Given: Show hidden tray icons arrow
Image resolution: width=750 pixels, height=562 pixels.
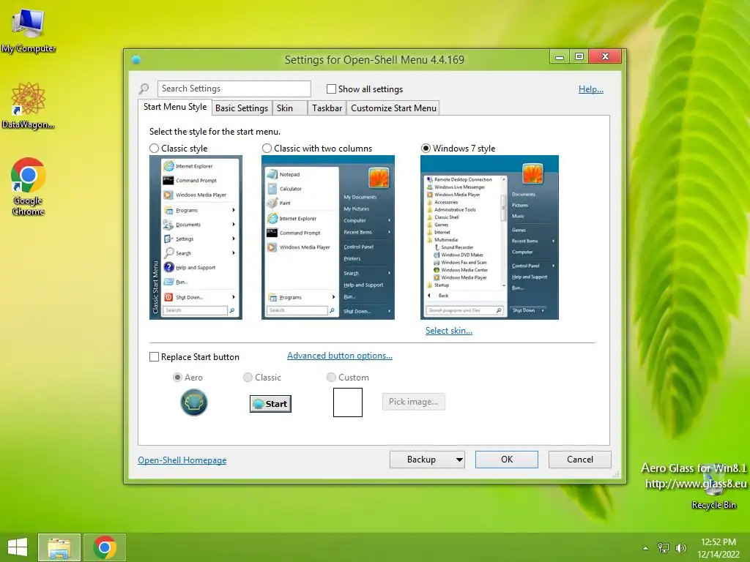Looking at the screenshot, I should click(645, 548).
